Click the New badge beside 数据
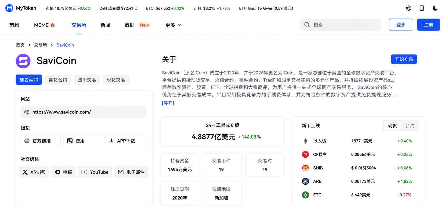This screenshot has height=222, width=445. [x=144, y=25]
